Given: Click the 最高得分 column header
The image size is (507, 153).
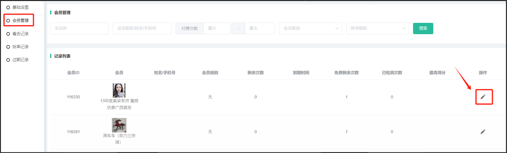Looking at the screenshot, I should pyautogui.click(x=437, y=73).
